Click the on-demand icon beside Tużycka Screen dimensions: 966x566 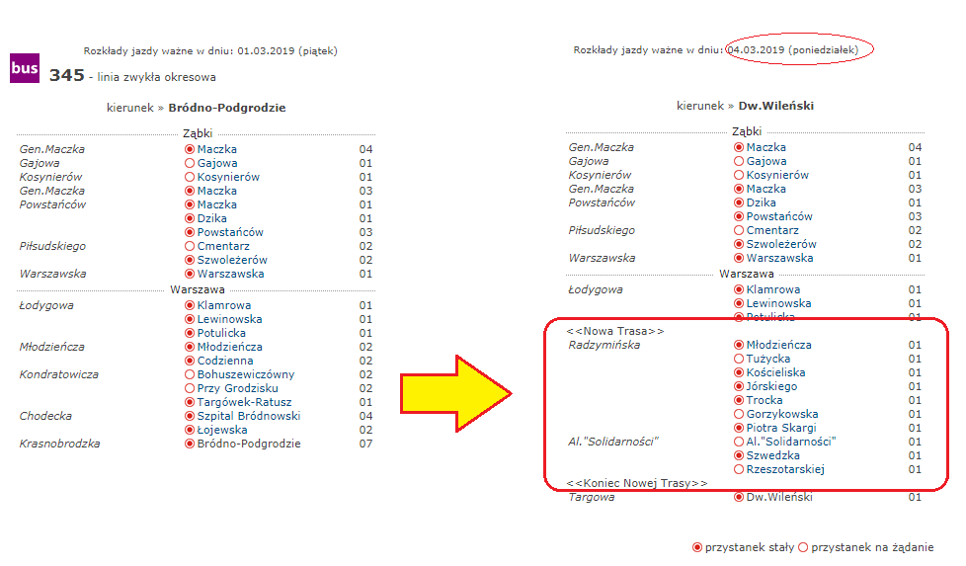739,359
